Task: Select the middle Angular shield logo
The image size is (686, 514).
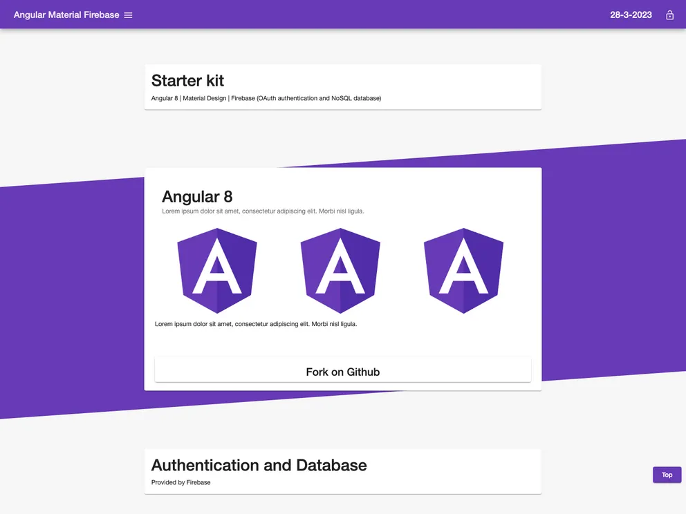Action: coord(340,270)
